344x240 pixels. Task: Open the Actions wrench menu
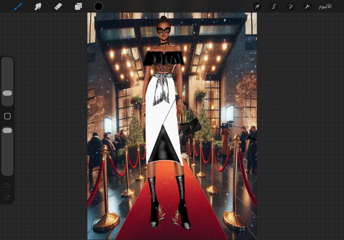[x=307, y=6]
